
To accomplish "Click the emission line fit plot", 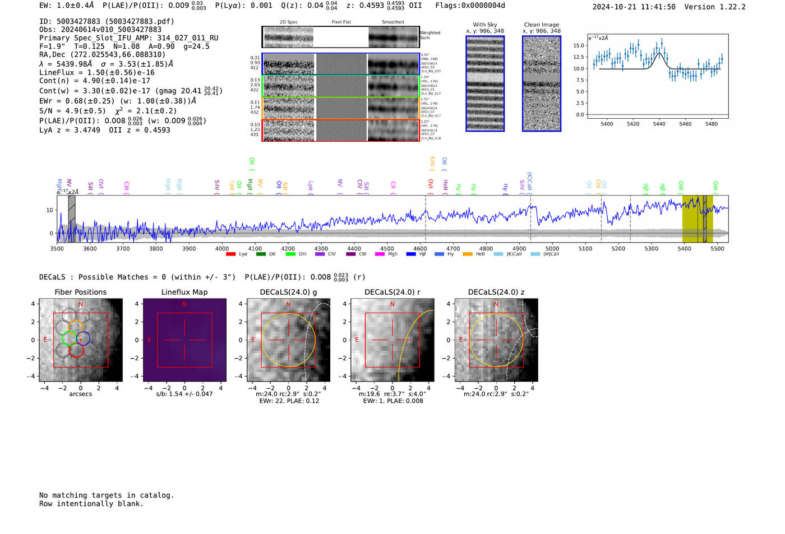I will (658, 76).
